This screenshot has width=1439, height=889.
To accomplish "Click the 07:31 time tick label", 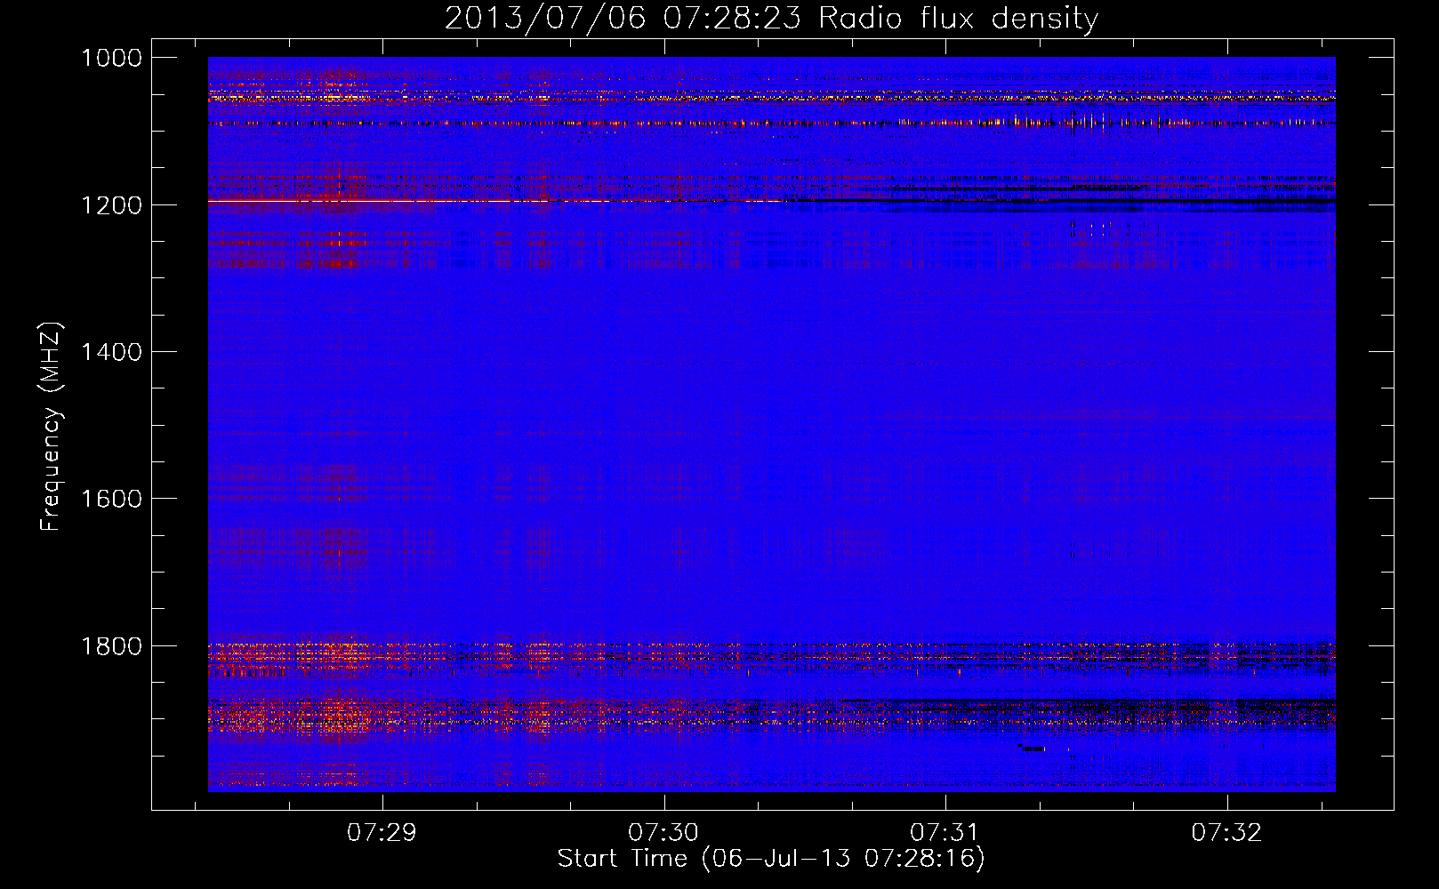I will [945, 833].
